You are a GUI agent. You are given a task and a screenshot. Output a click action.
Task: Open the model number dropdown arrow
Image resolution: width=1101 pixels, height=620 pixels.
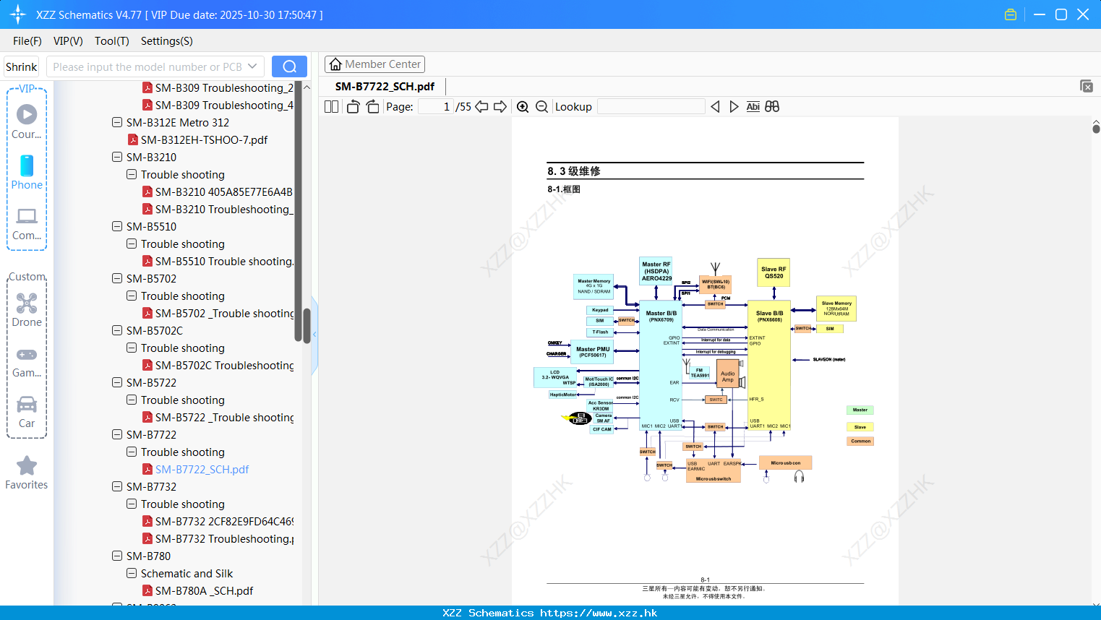[252, 66]
